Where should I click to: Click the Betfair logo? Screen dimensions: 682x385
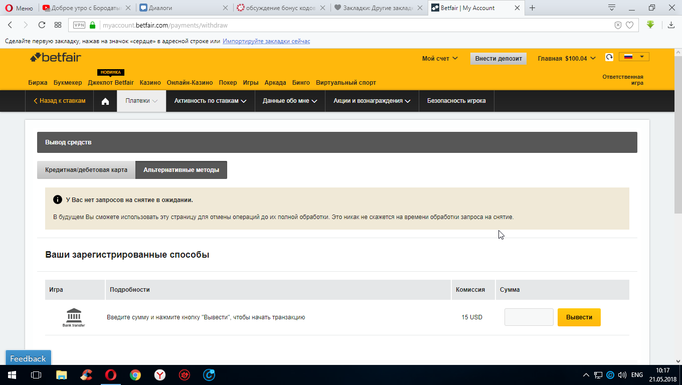(56, 58)
